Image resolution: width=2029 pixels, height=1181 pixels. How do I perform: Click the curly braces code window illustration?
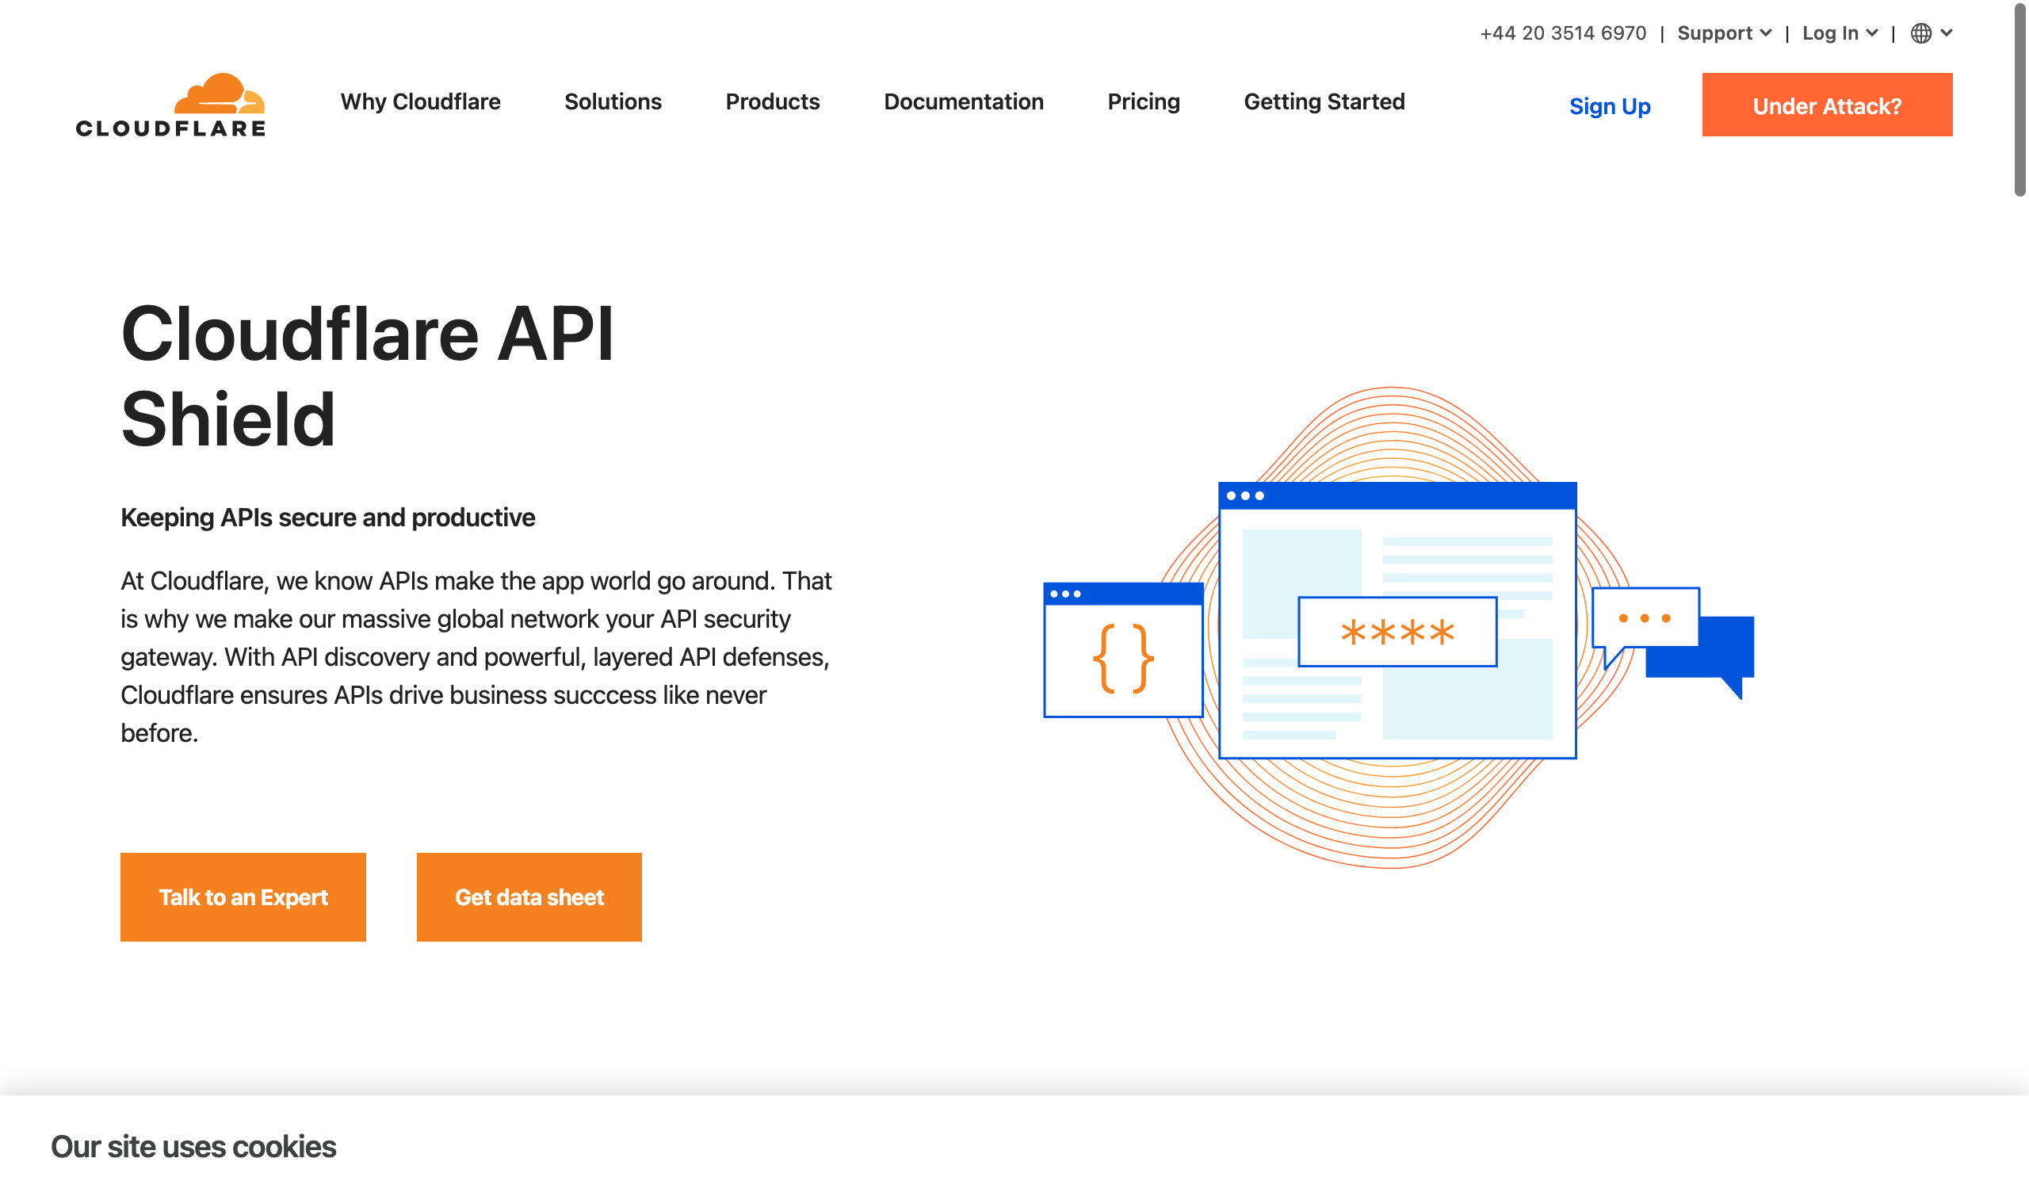tap(1122, 656)
